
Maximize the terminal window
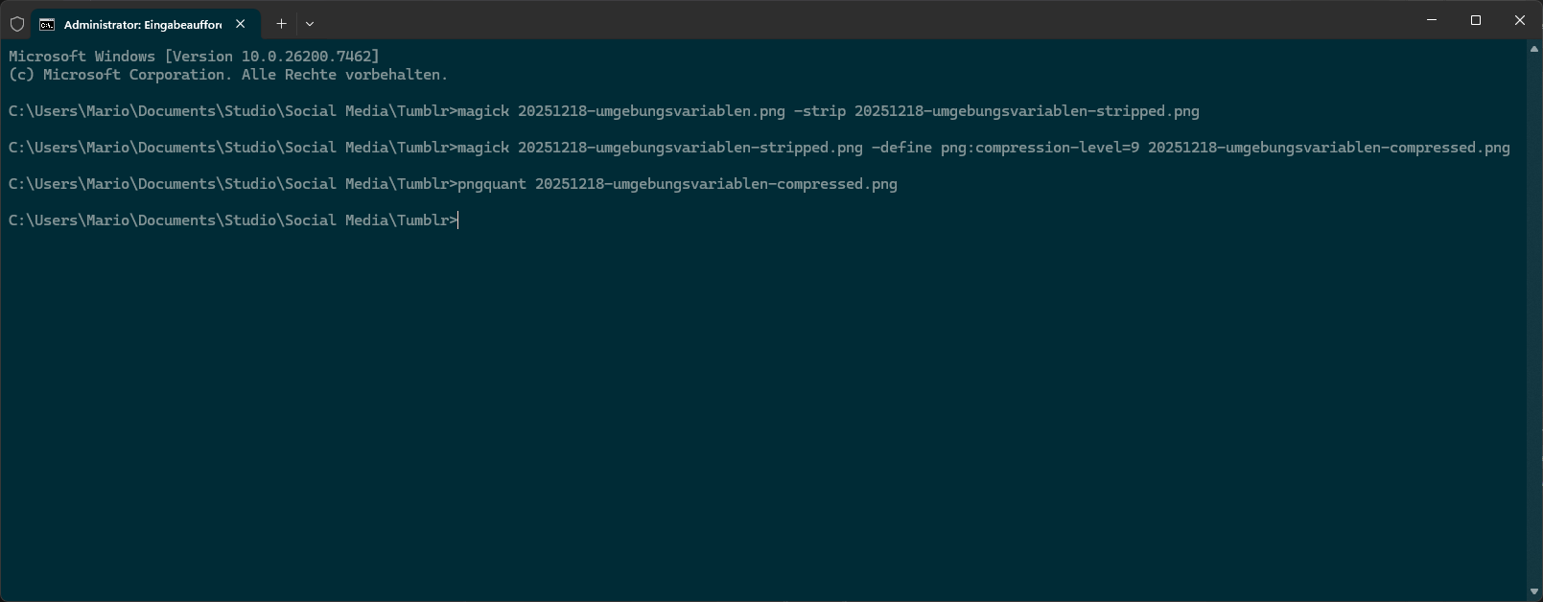1476,20
